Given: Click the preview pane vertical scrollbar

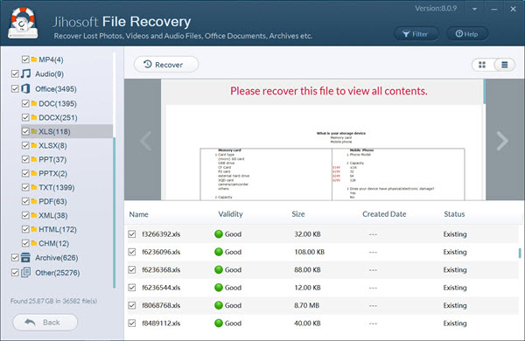Looking at the screenshot, I should point(484,91).
